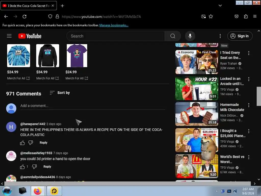This screenshot has height=196, width=261.
Task: Start voice search with the microphone
Action: (x=190, y=36)
